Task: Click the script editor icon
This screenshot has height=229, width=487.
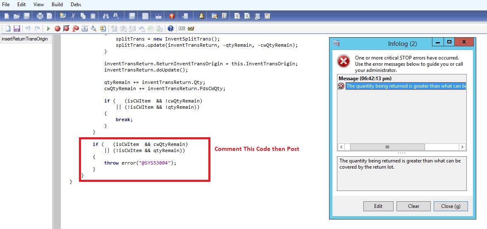Action: tap(103, 29)
